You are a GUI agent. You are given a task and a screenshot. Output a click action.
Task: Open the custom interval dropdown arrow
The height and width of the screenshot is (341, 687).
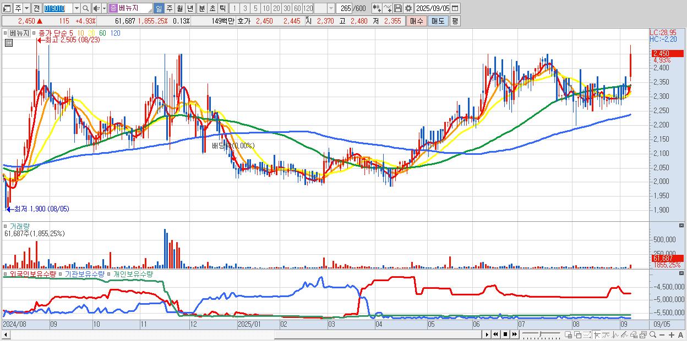(331, 8)
